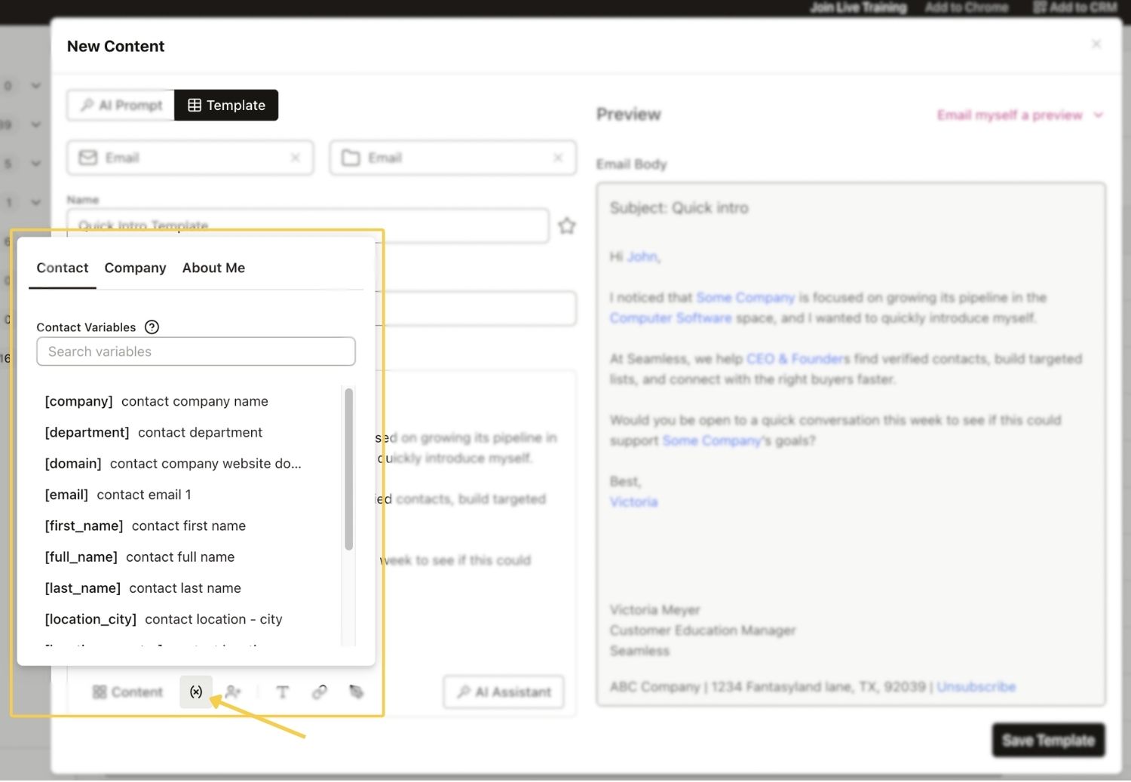Switch to the About Me tab
1131x782 pixels.
click(x=213, y=268)
